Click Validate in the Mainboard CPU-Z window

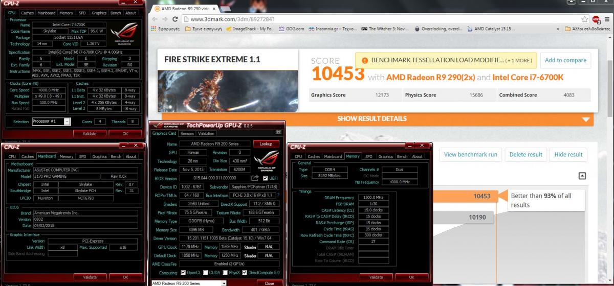(90, 277)
